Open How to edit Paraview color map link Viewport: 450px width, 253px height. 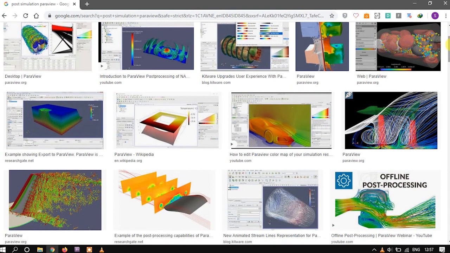[281, 154]
